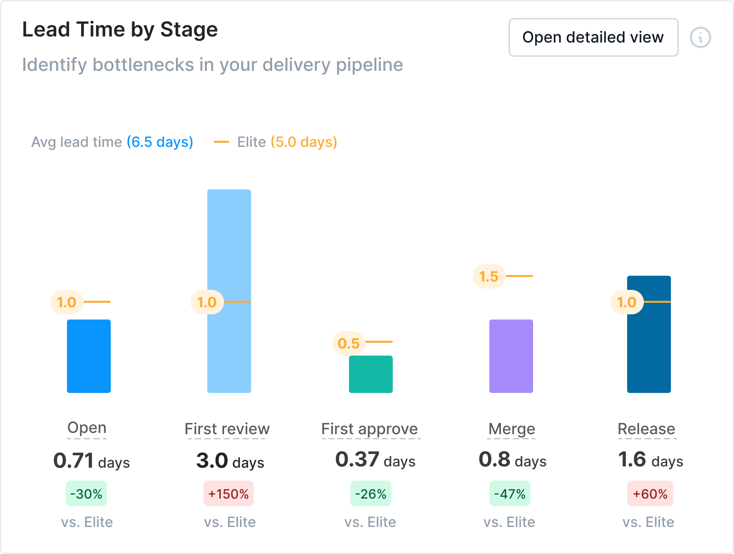Click the +60% badge under Release
Image resolution: width=734 pixels, height=554 pixels.
pyautogui.click(x=650, y=494)
